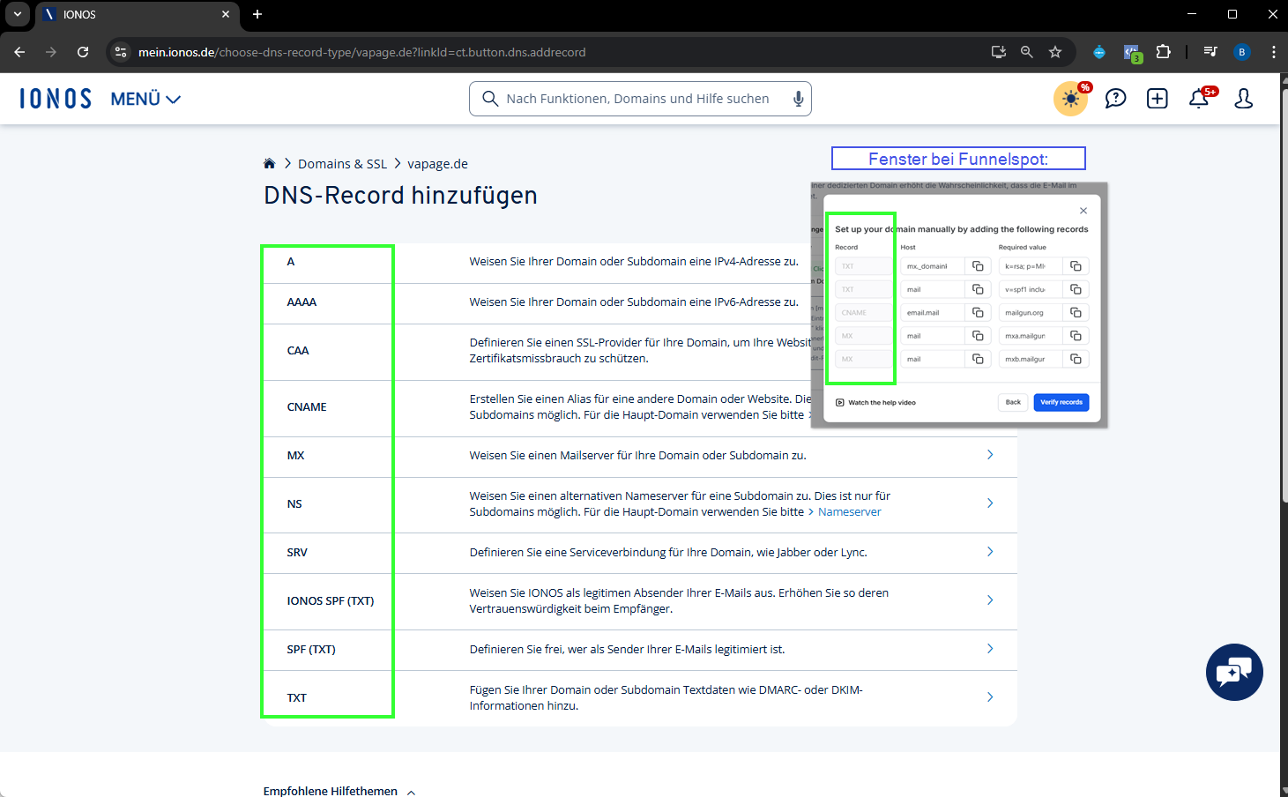Viewport: 1288px width, 797px height.
Task: Click the chevron on the IONOS SPF row
Action: coord(990,600)
